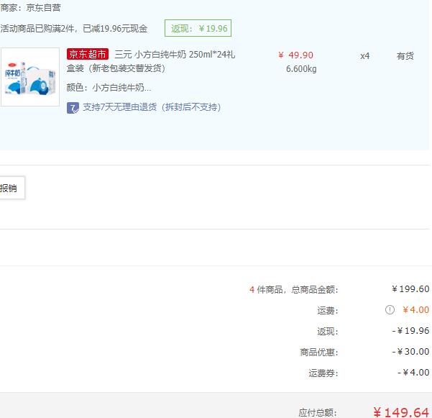432x418 pixels.
Task: Click the cashback amount -¥19.96
Action: click(x=410, y=331)
